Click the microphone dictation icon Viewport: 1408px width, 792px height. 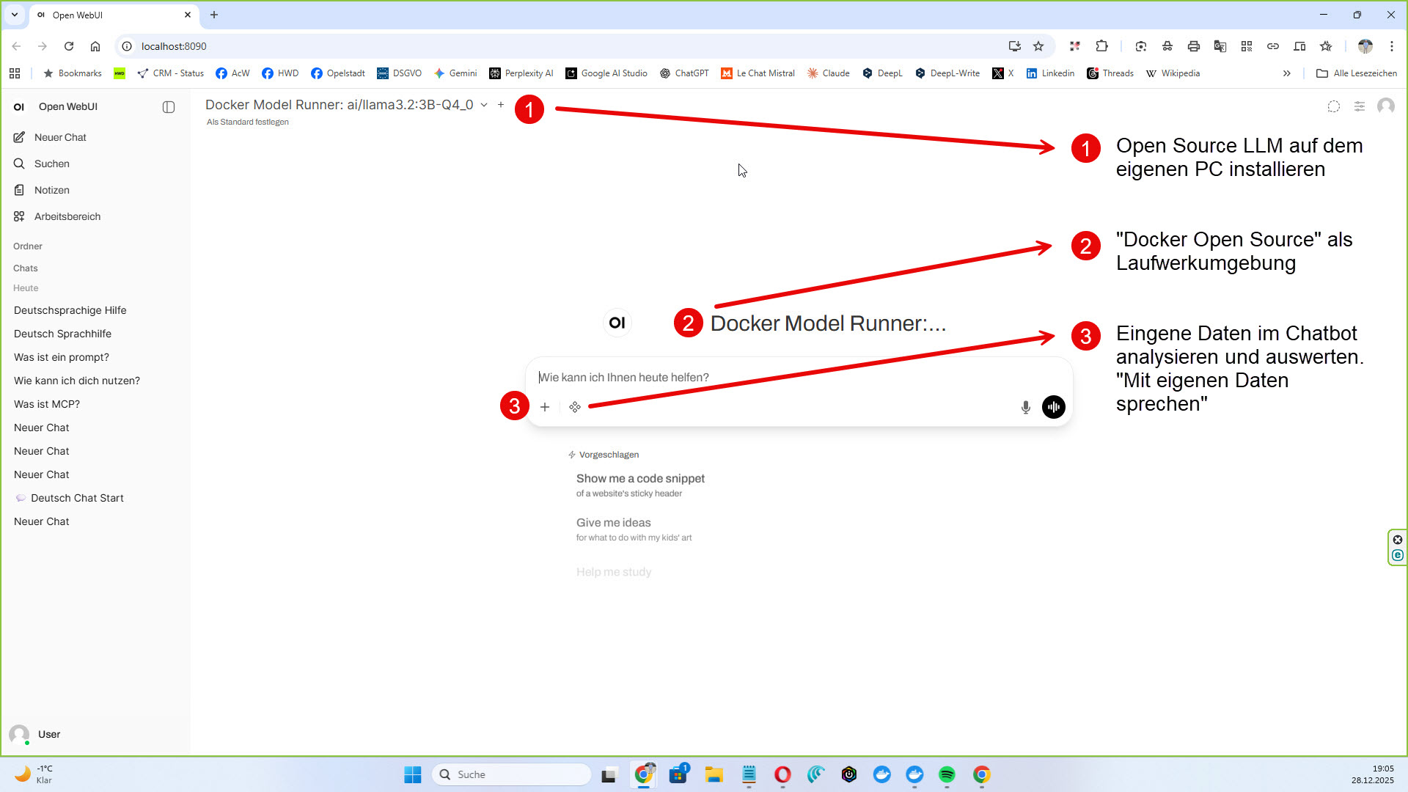(x=1025, y=407)
